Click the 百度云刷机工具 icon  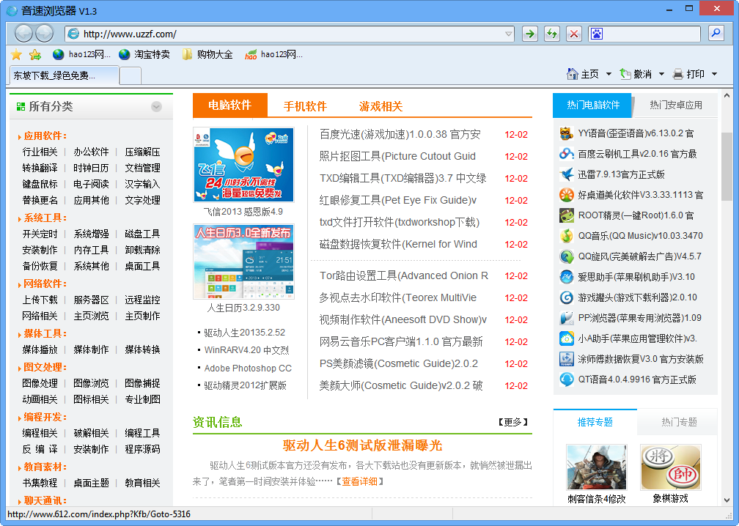(x=567, y=154)
